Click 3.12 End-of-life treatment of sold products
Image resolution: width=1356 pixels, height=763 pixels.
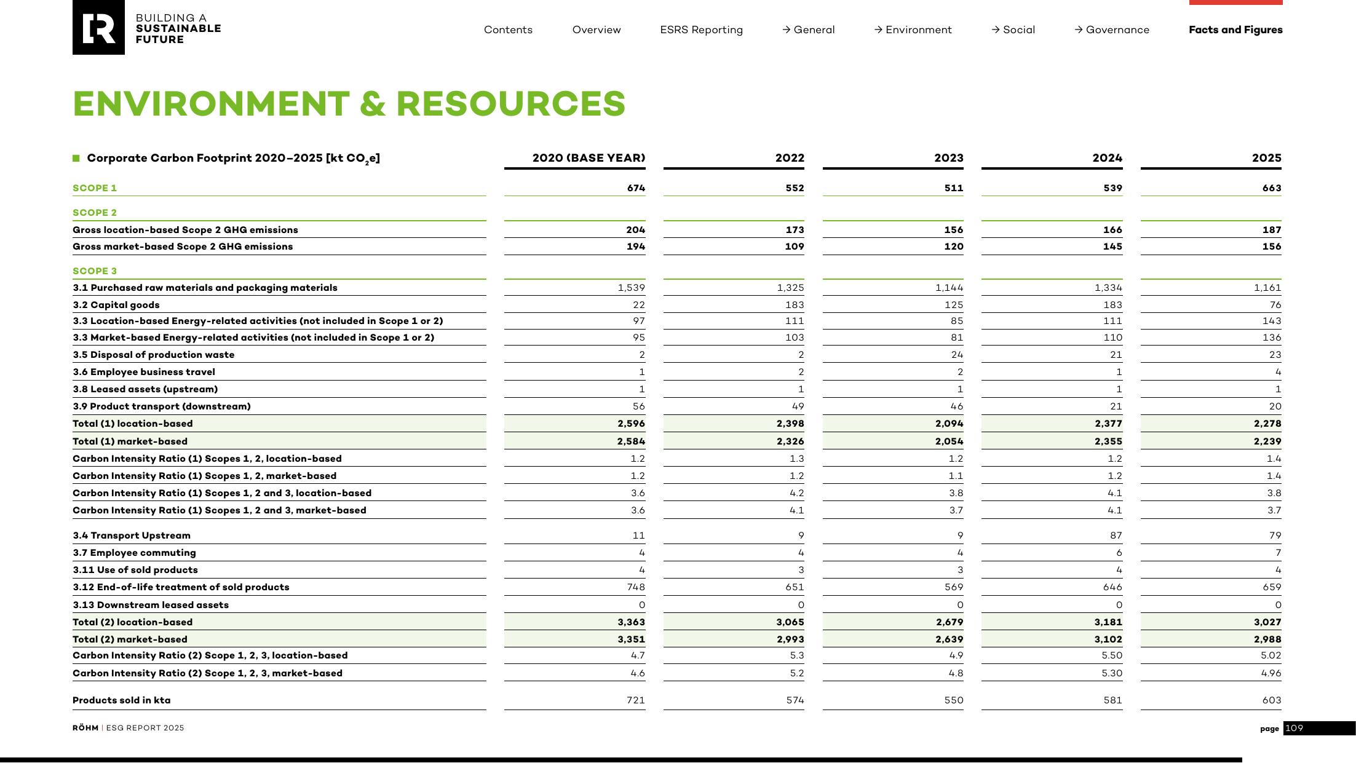tap(181, 587)
